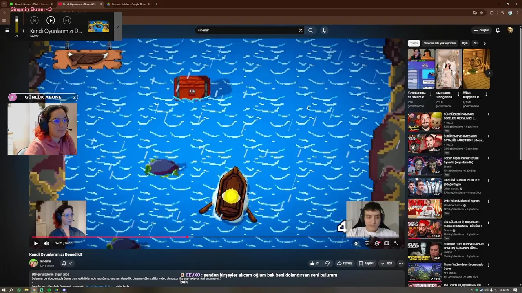Open the browser extensions puzzle icon
This screenshot has height=293, width=522.
click(492, 13)
